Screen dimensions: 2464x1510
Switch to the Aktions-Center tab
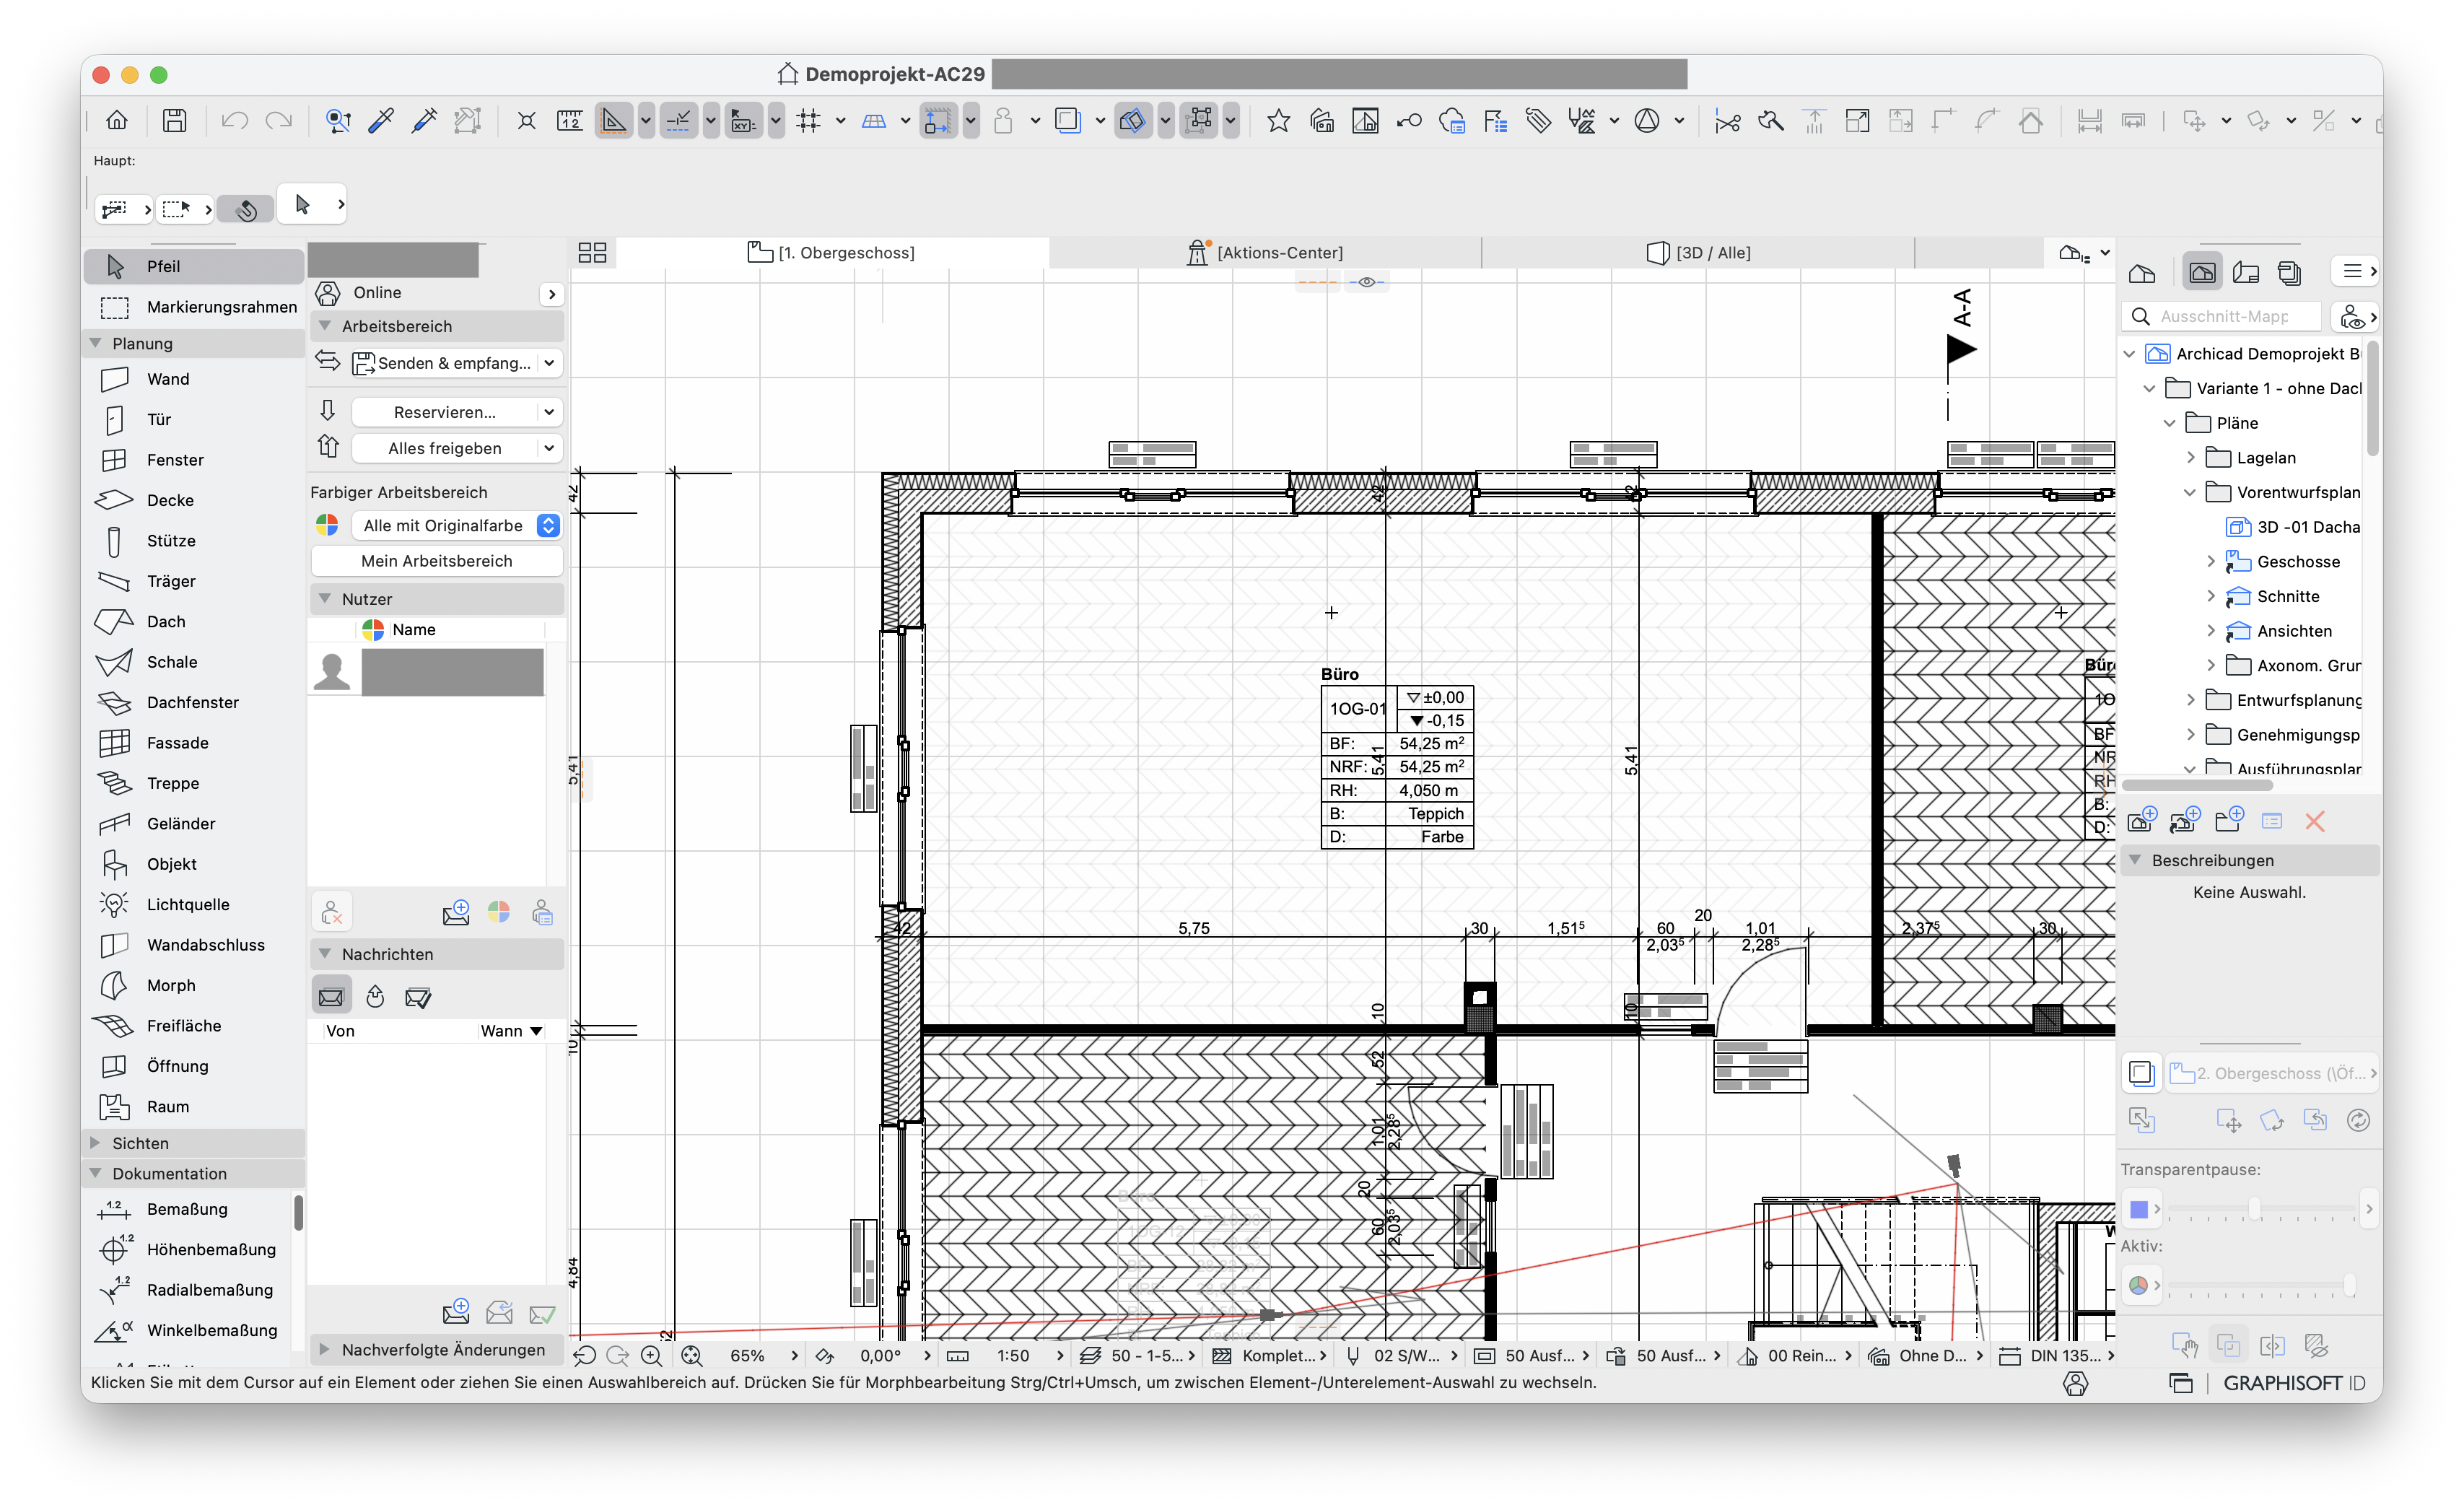(1265, 253)
